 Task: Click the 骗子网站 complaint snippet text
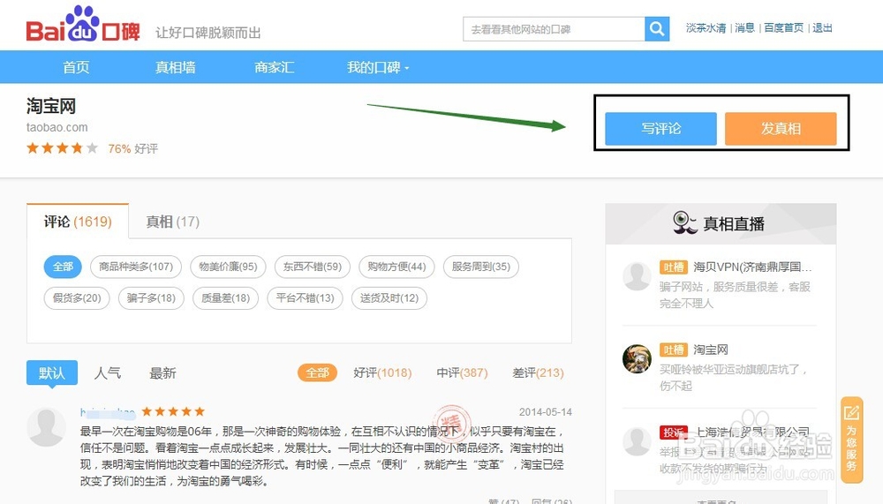pyautogui.click(x=735, y=295)
